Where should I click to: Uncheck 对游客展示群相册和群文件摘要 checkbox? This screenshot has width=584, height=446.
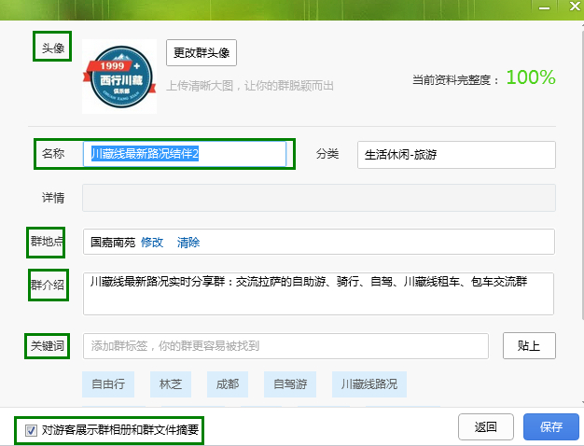[31, 431]
